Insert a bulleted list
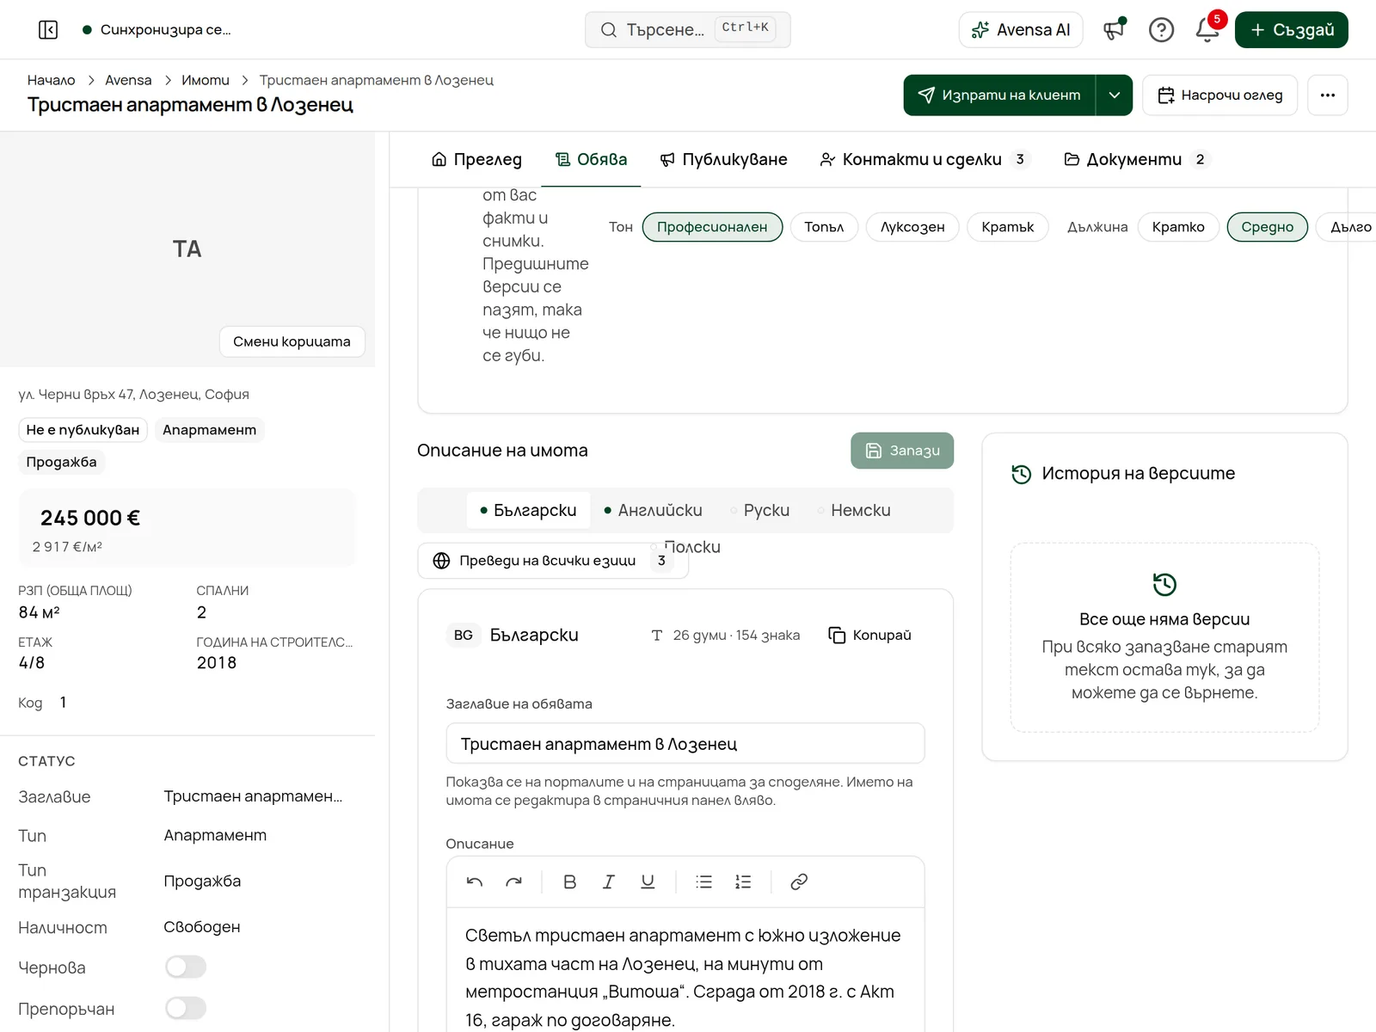Screen dimensions: 1376x1032 703,881
